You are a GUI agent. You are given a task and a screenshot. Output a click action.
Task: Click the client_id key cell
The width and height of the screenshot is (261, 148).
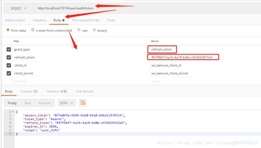(81, 65)
